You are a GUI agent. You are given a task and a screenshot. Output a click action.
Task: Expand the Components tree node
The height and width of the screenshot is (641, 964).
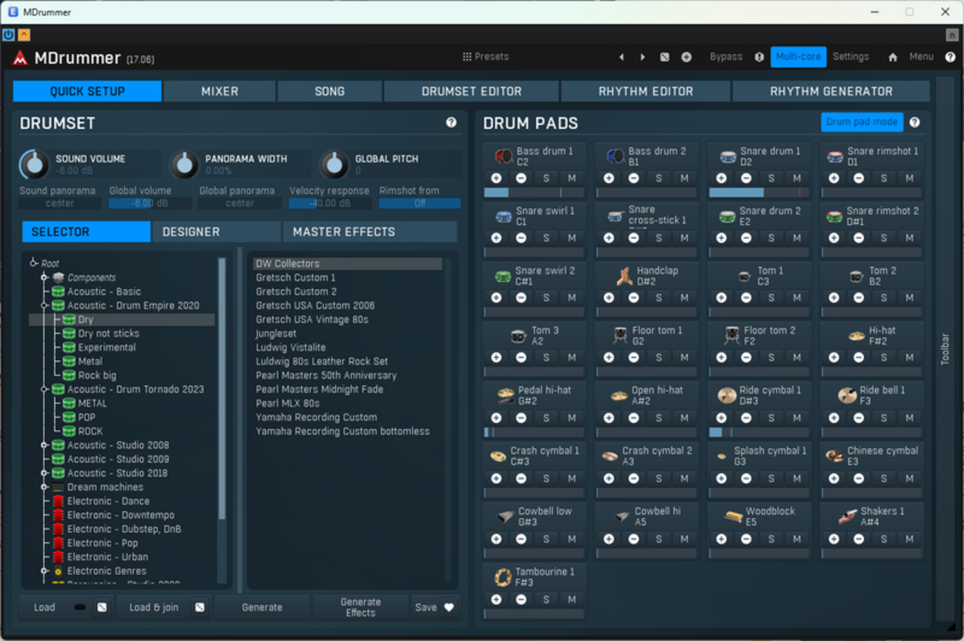coord(44,278)
